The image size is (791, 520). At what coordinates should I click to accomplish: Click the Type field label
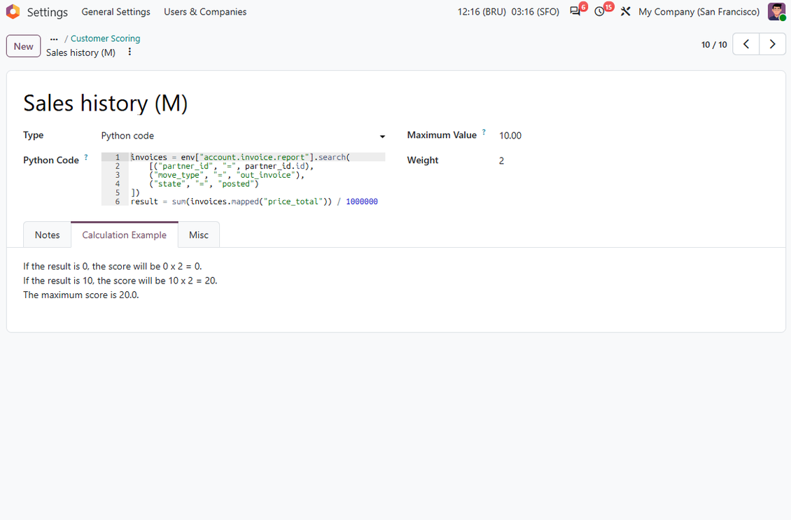click(x=34, y=135)
